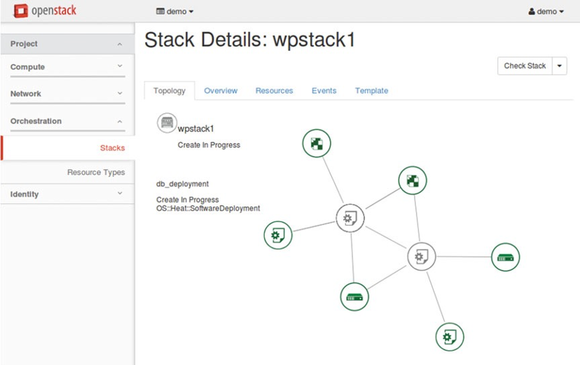The width and height of the screenshot is (580, 365).
Task: Switch to the Topology tab
Action: pos(170,91)
